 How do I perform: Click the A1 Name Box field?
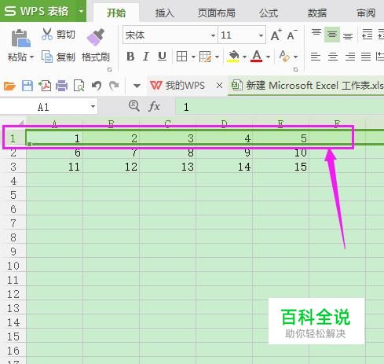coord(43,107)
